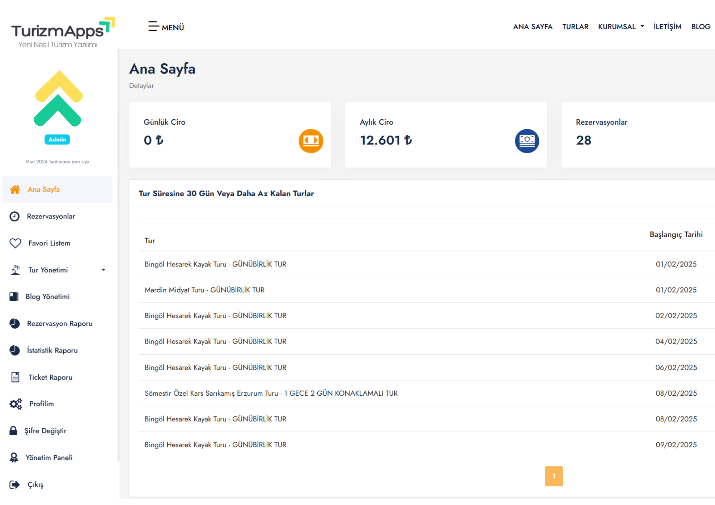This screenshot has width=715, height=505.
Task: Go to İLETİŞİM in top navigation
Action: (x=667, y=27)
